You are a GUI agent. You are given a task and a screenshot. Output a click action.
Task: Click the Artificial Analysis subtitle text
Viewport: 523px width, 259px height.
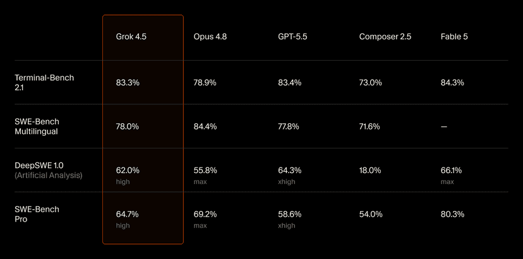click(49, 175)
